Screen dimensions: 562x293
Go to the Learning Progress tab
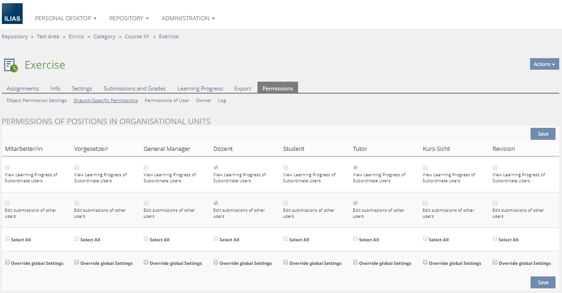200,89
